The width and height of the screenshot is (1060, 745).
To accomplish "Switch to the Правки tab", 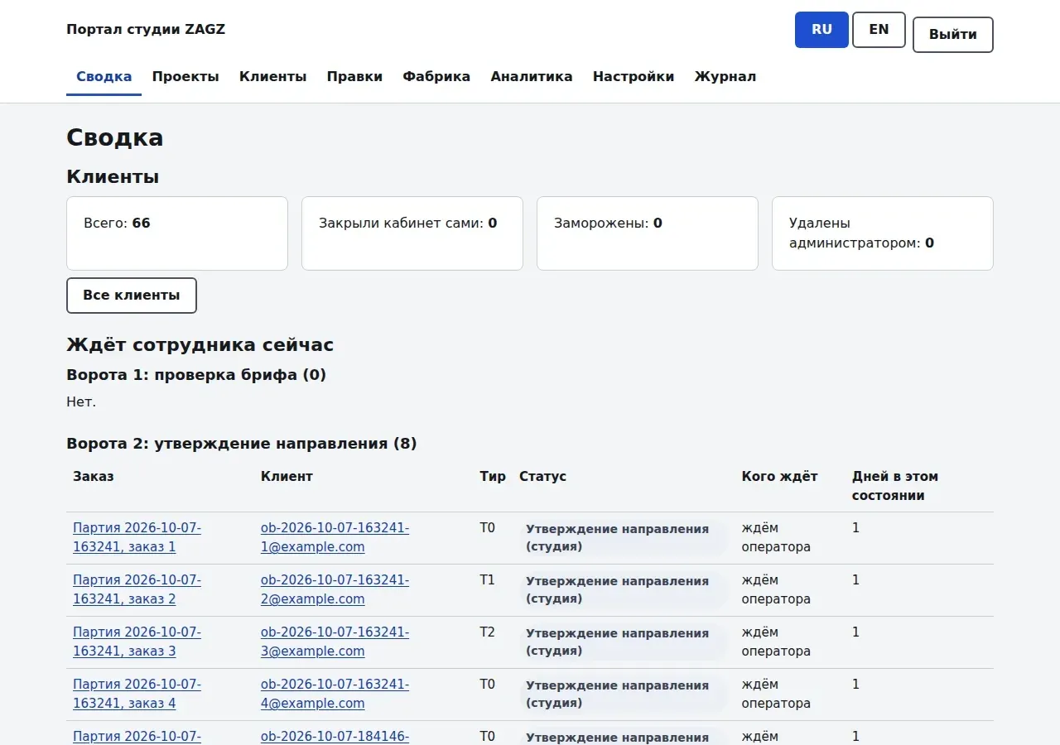I will click(354, 77).
